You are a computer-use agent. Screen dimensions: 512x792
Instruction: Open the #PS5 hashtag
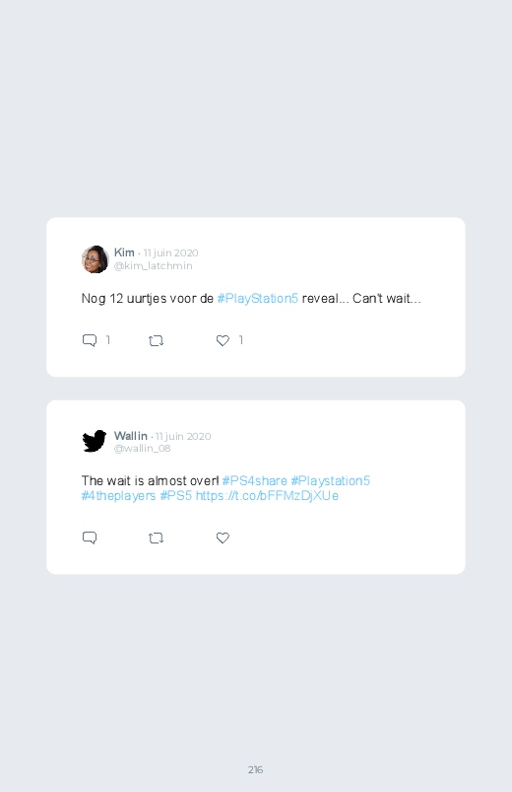176,495
